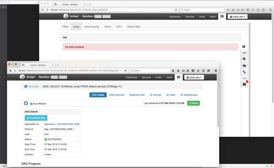
Task: Open Hive settings gear icon
Action: tap(244, 59)
